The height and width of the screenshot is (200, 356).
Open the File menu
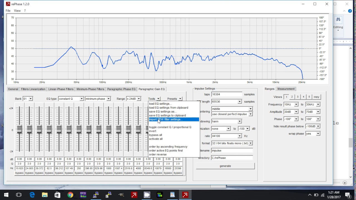pos(8,11)
